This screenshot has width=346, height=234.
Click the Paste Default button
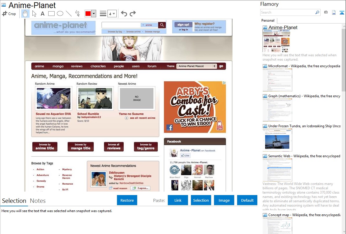click(247, 200)
